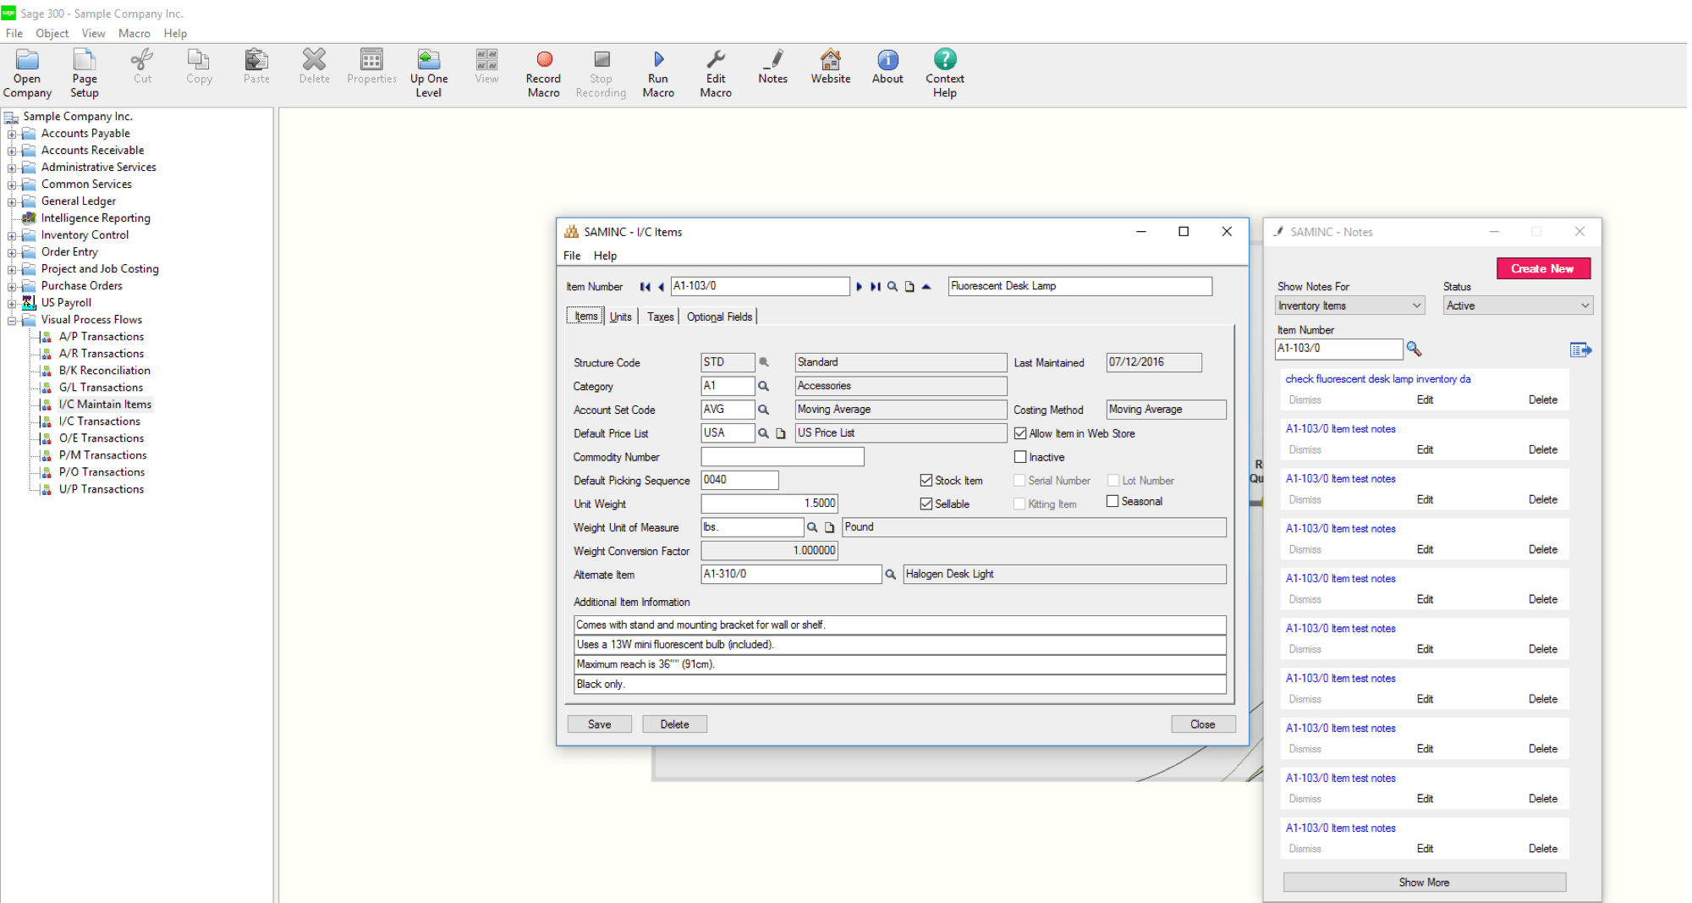Open Default Price List finder
Image resolution: width=1692 pixels, height=903 pixels.
coord(763,433)
